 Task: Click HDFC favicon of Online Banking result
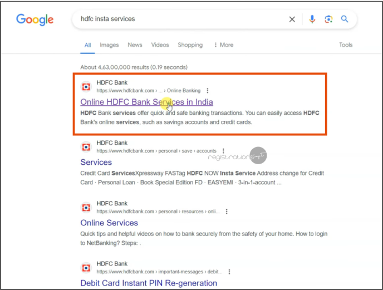[x=86, y=87]
